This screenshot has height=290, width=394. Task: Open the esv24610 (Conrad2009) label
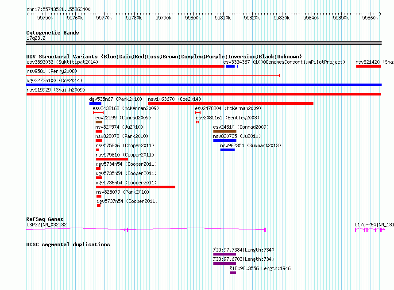241,127
